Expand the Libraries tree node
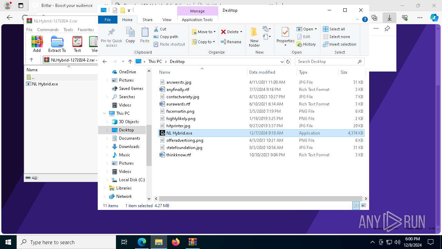 click(x=105, y=188)
